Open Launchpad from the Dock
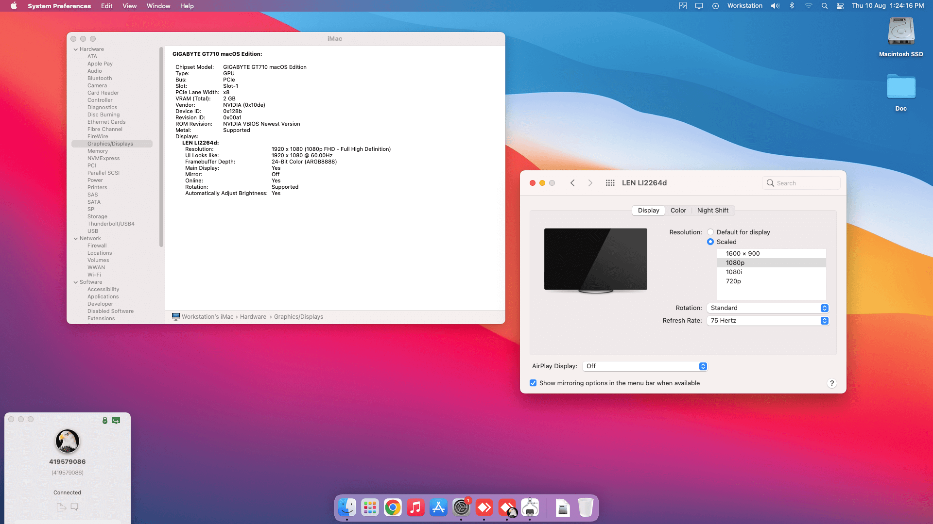 (370, 508)
